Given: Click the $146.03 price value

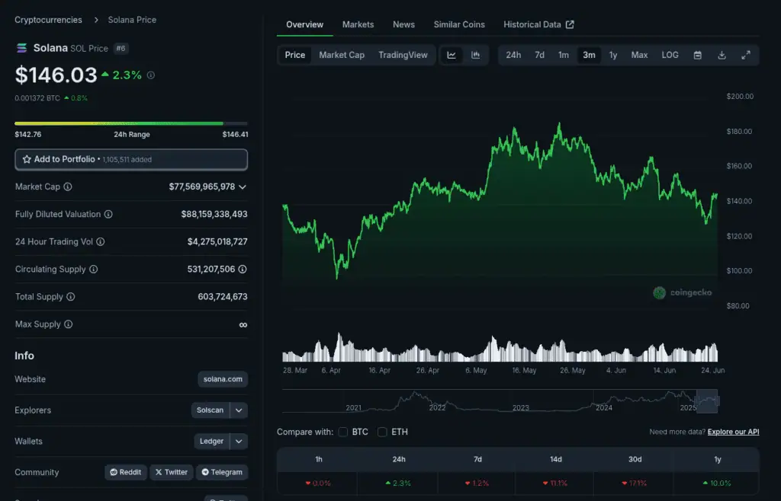Looking at the screenshot, I should 56,75.
